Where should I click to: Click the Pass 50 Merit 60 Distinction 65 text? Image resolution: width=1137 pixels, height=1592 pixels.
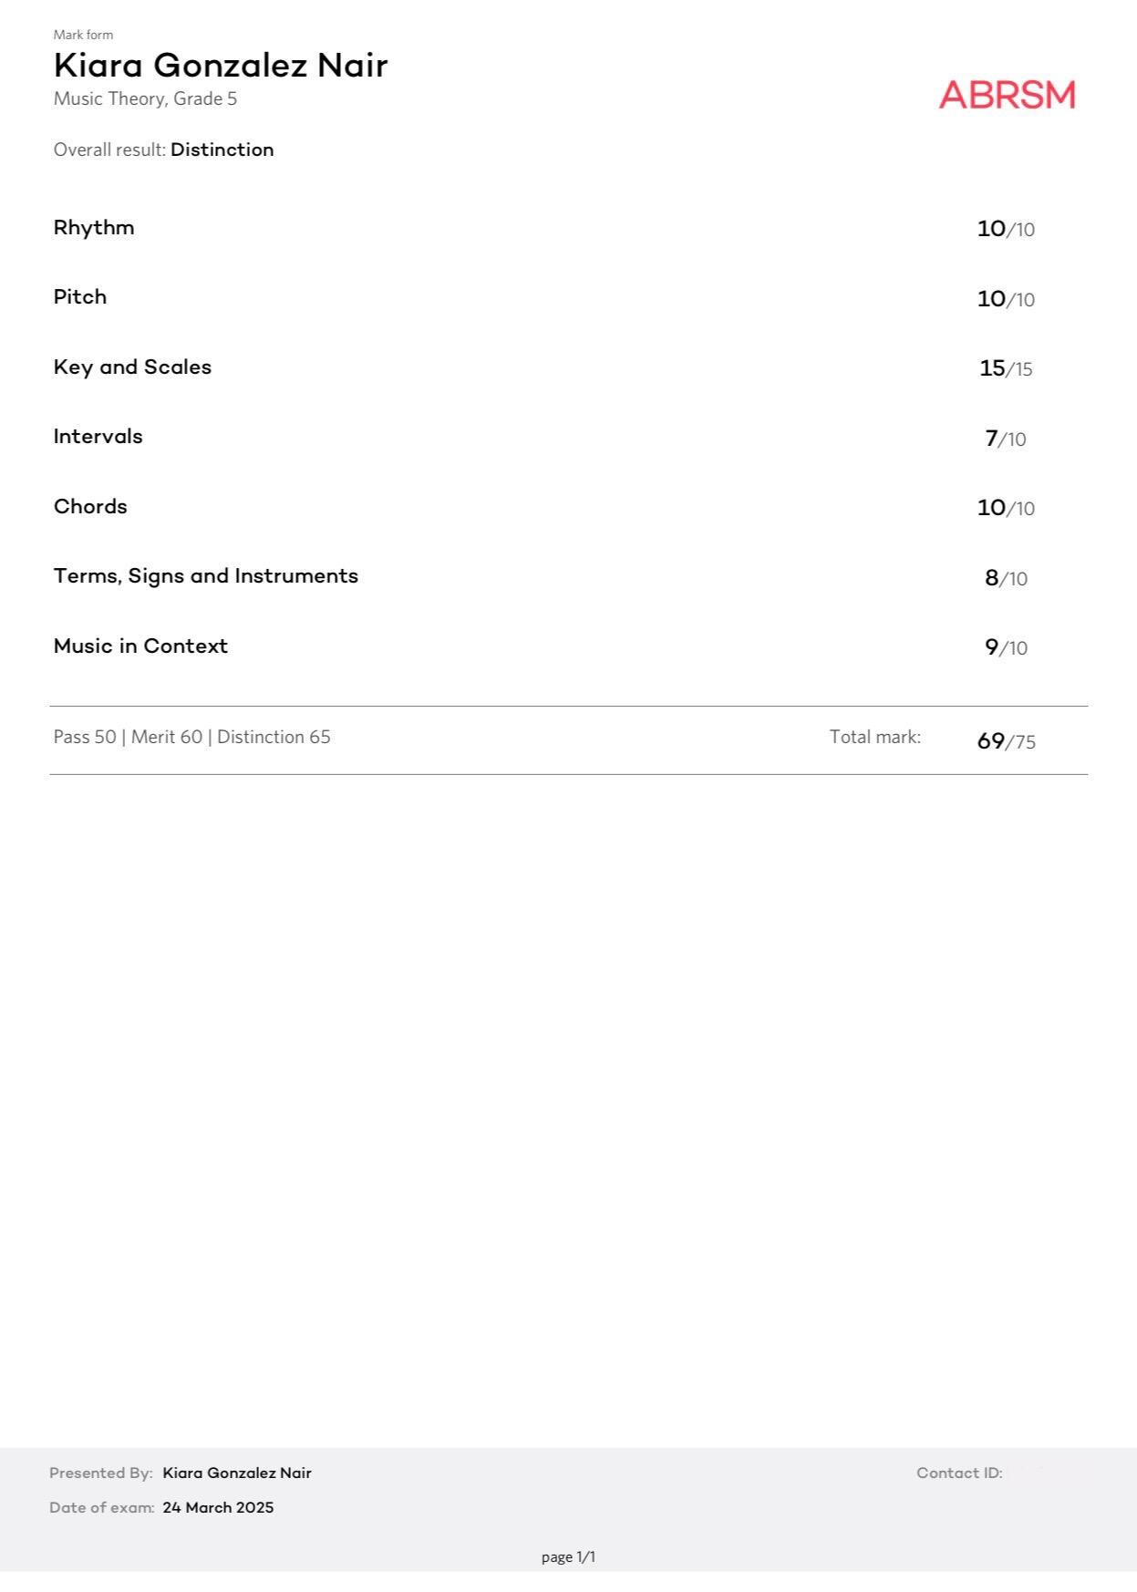tap(192, 737)
